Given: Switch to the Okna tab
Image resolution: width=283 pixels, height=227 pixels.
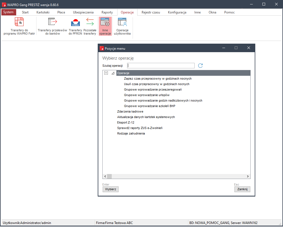Looking at the screenshot, I should tap(212, 12).
